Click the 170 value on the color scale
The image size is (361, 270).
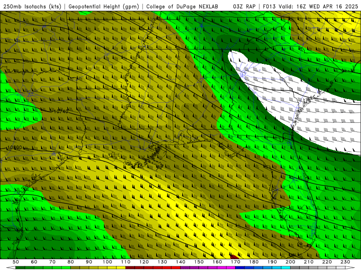[x=236, y=262]
